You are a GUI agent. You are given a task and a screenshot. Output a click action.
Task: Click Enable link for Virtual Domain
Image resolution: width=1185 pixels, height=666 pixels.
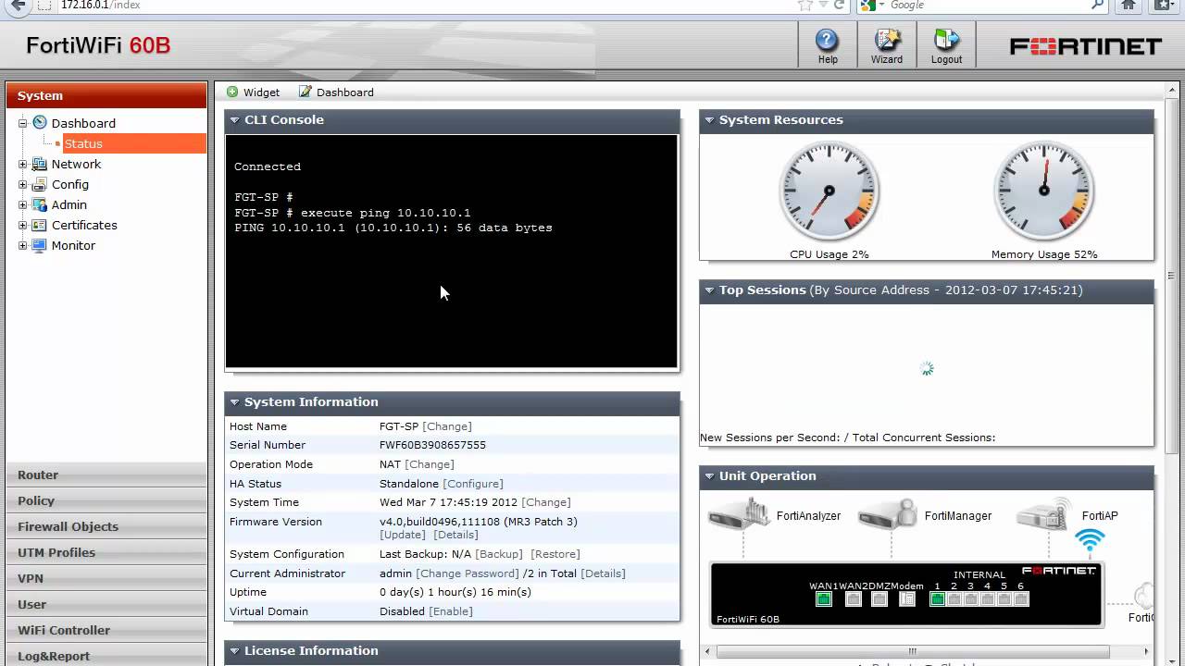point(451,611)
